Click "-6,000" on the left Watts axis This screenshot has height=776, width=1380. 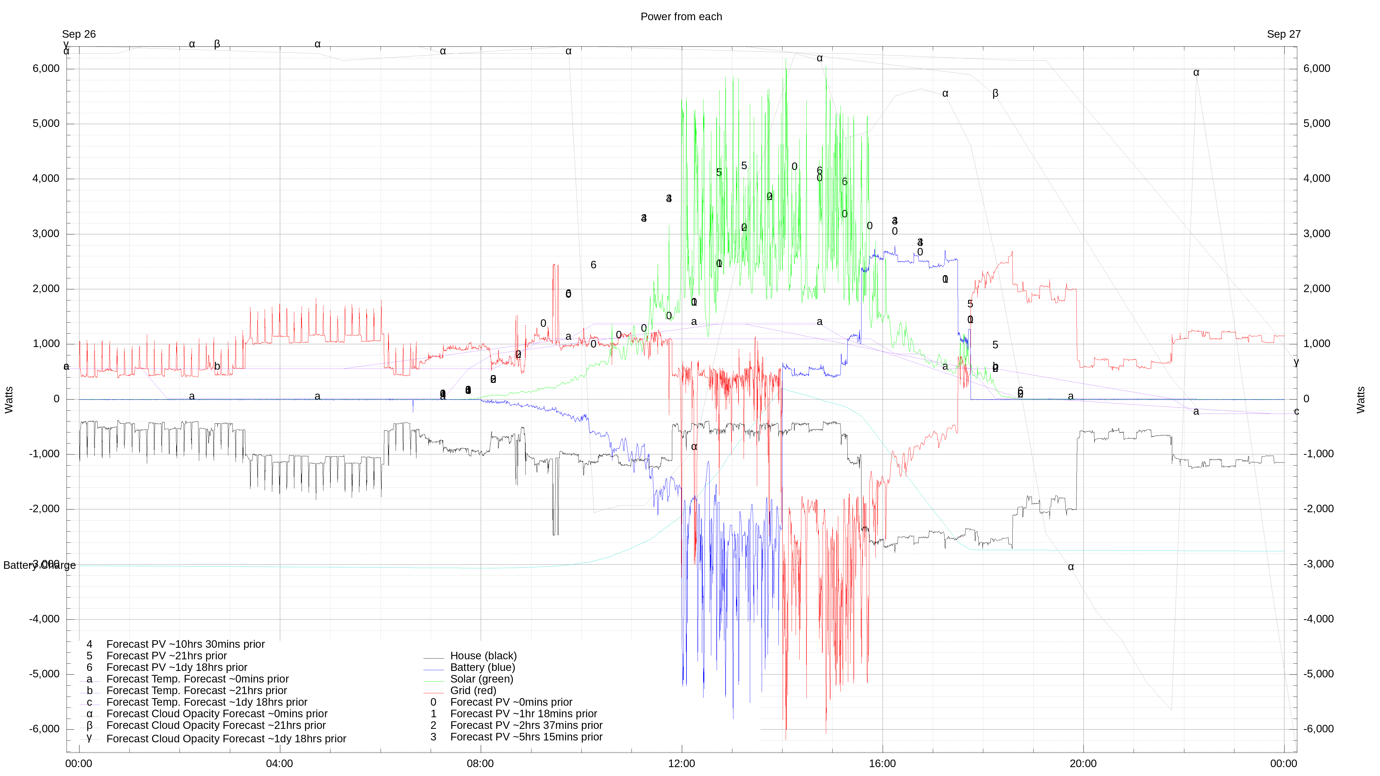pyautogui.click(x=44, y=729)
